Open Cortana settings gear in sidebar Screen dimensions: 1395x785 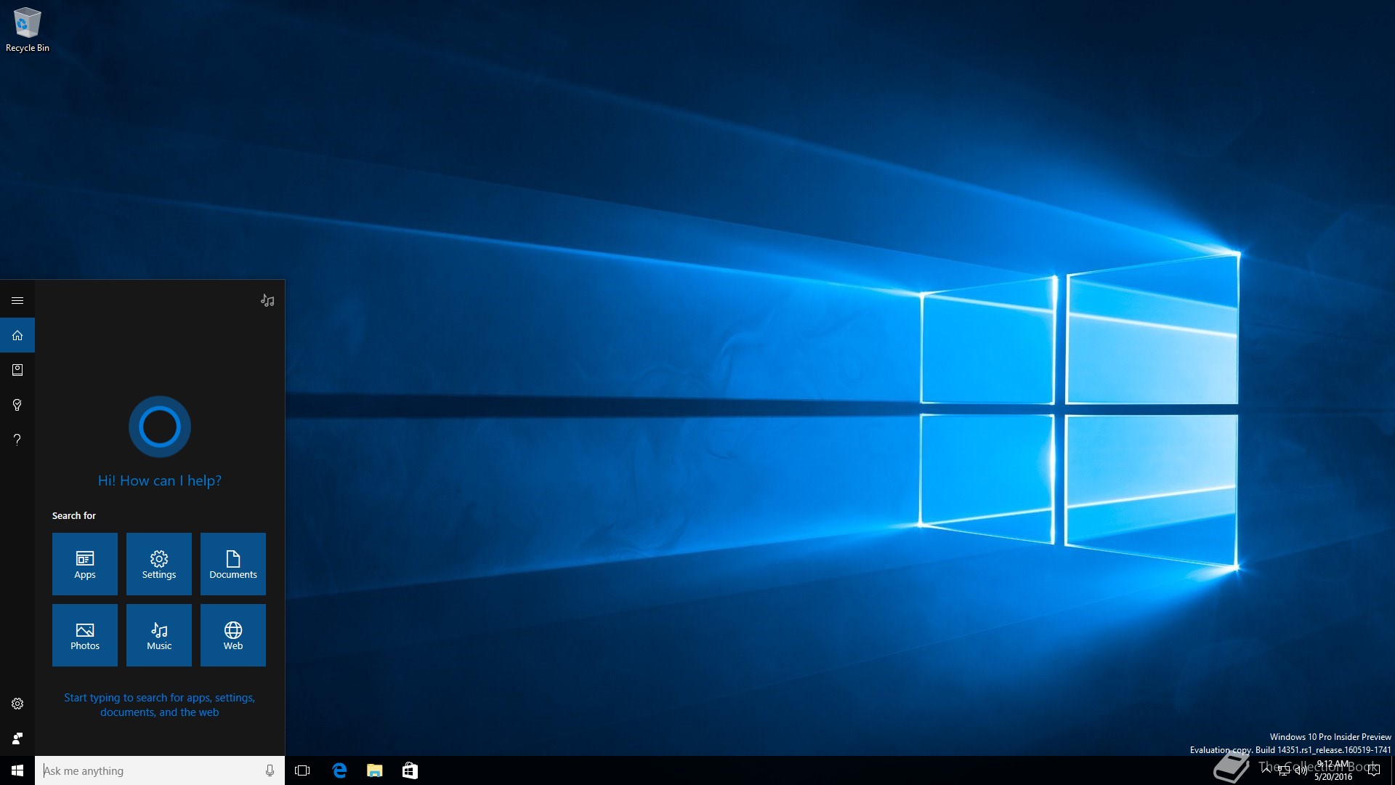(x=17, y=704)
